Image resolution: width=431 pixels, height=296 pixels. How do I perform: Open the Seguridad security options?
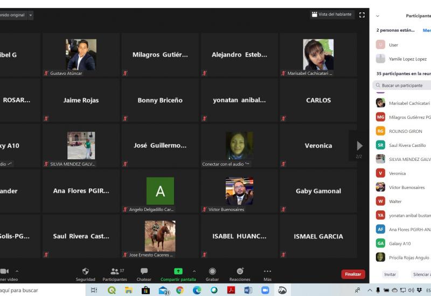(85, 274)
